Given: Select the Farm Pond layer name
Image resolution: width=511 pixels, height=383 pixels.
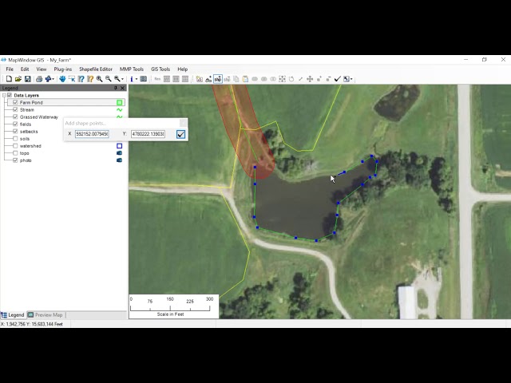Looking at the screenshot, I should pyautogui.click(x=31, y=102).
